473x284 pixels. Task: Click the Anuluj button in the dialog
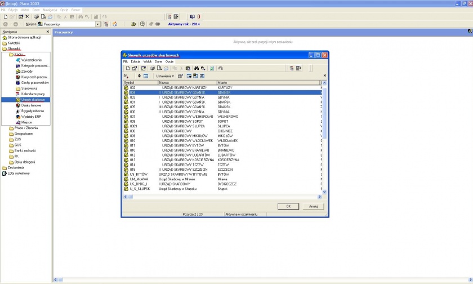314,206
